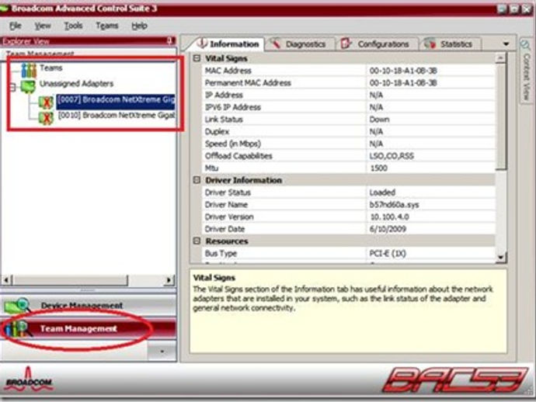This screenshot has height=402, width=536.
Task: Click the Explorer tree horizontal scrollbar thumb
Action: click(x=70, y=280)
